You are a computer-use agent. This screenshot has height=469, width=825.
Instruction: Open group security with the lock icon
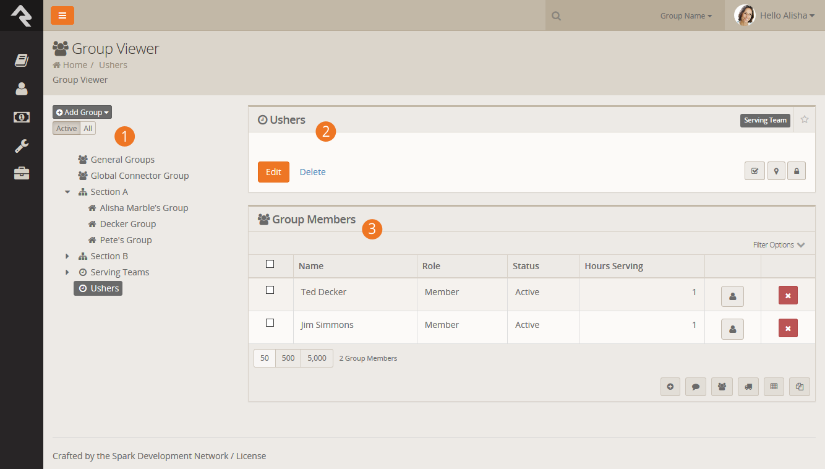(797, 170)
